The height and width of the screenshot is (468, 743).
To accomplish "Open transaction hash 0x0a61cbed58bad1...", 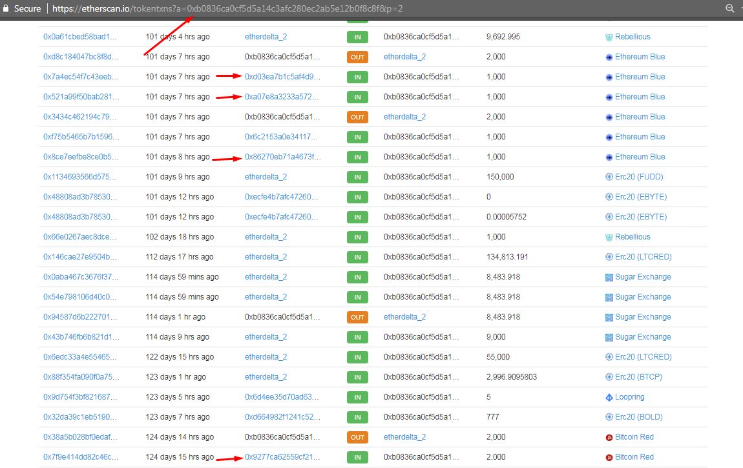I will coord(80,36).
